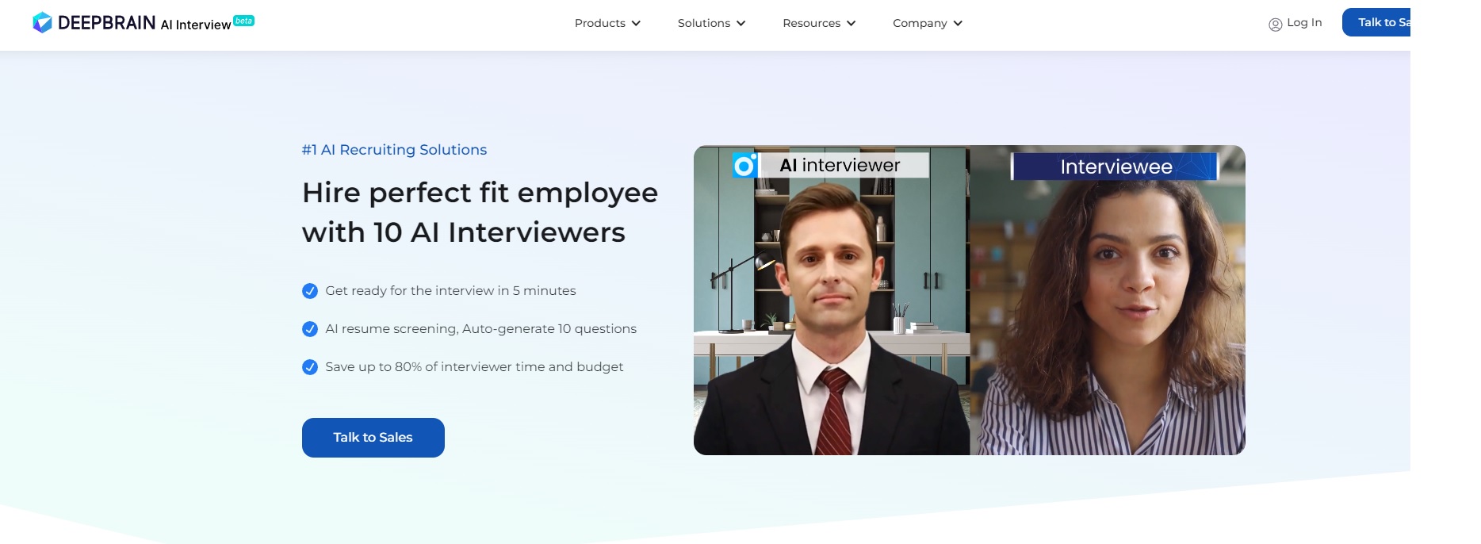Viewport: 1481px width, 544px height.
Task: Click the '#1 AI Recruiting Solutions' tagline
Action: click(394, 150)
